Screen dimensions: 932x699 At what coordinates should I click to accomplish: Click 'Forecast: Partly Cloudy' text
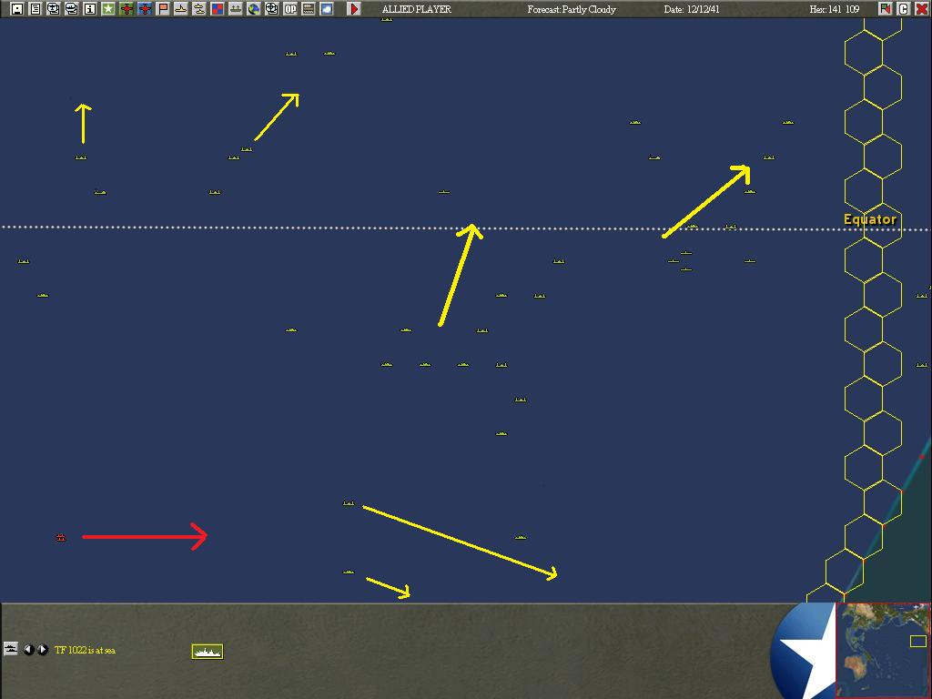click(x=572, y=9)
